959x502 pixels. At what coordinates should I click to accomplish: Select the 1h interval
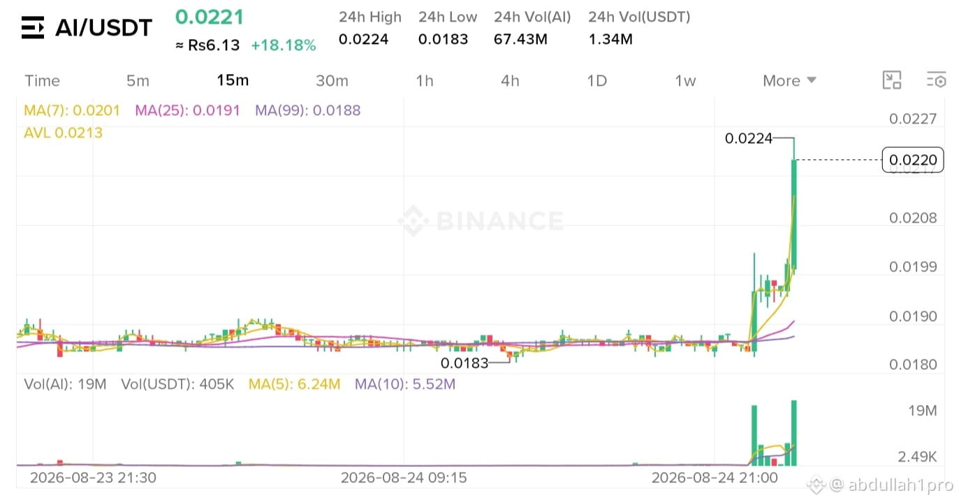425,80
